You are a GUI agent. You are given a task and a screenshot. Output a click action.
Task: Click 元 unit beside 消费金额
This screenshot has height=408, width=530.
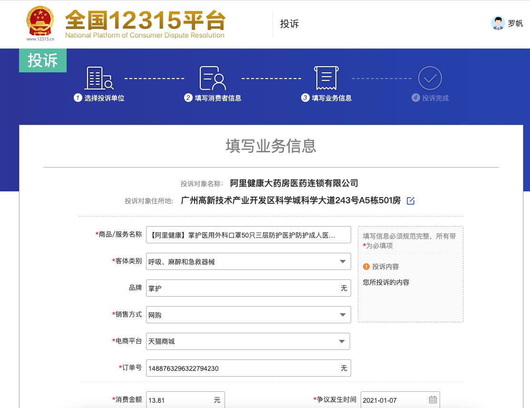pos(217,400)
